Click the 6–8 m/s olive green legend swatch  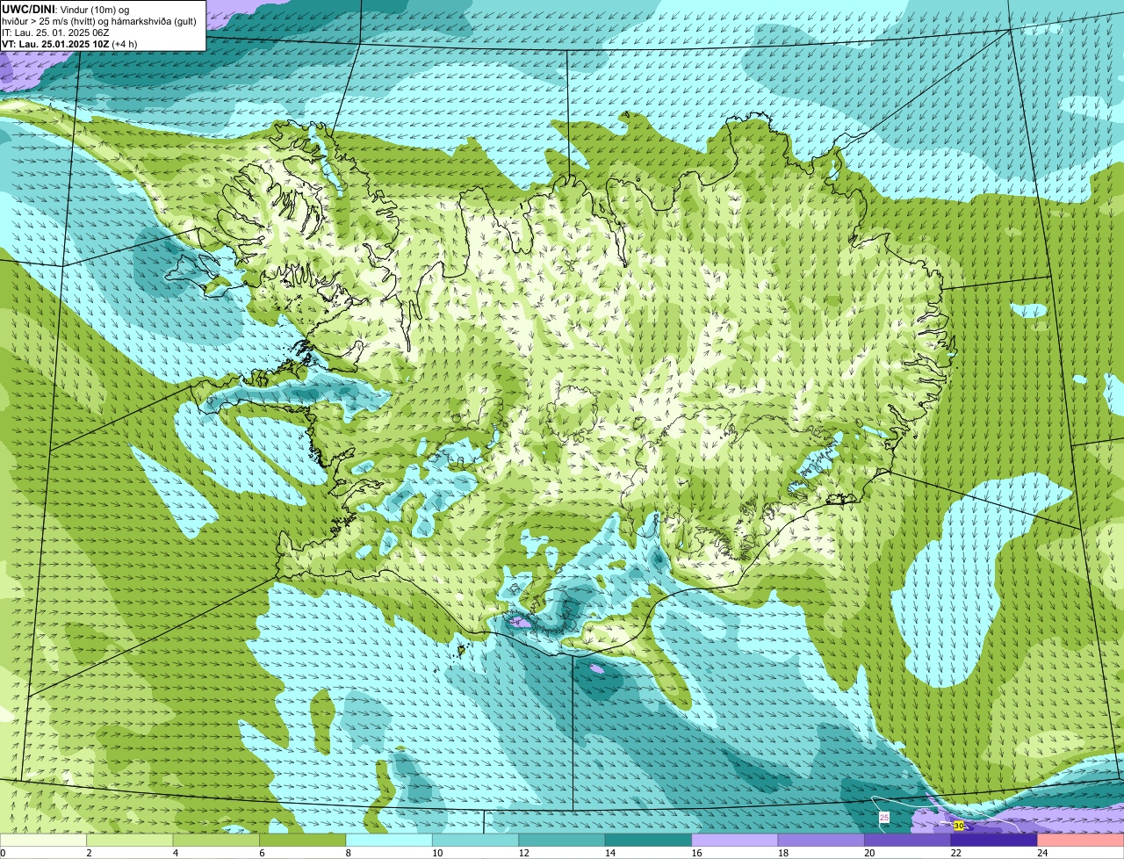(303, 841)
